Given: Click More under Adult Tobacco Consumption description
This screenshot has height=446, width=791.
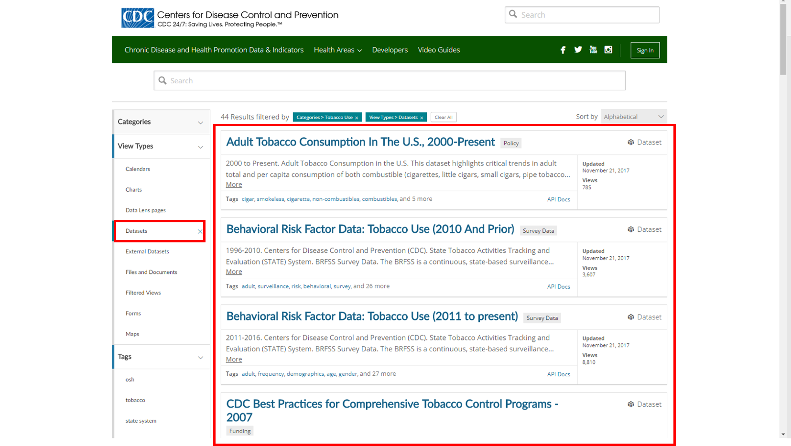Looking at the screenshot, I should coord(234,185).
